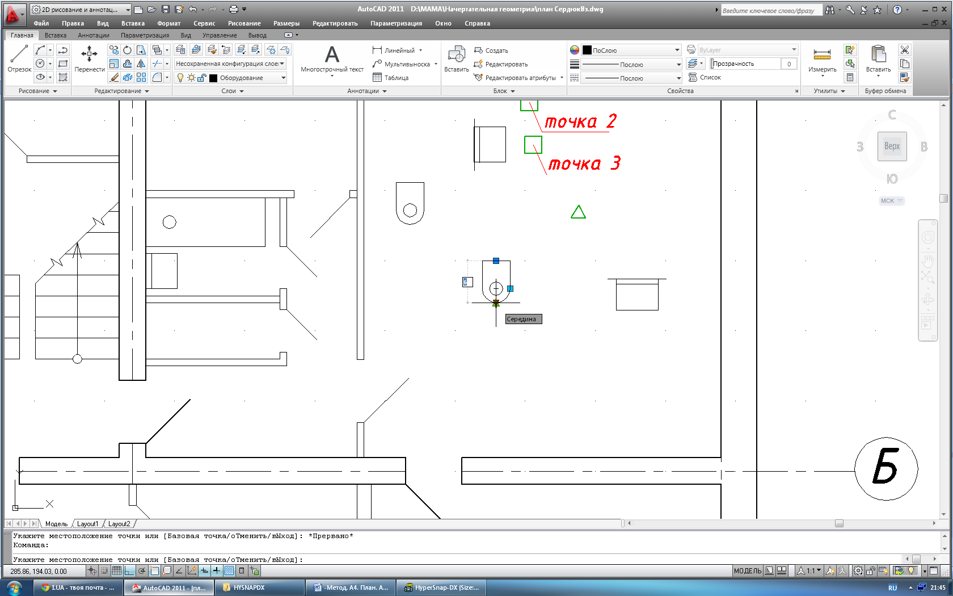Click the Линейный dimension button
The height and width of the screenshot is (596, 953).
(397, 51)
